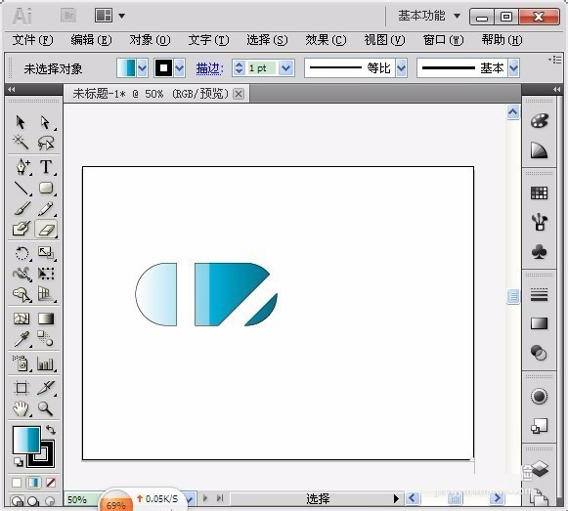Select the Artboard tool
This screenshot has width=568, height=511.
(22, 388)
